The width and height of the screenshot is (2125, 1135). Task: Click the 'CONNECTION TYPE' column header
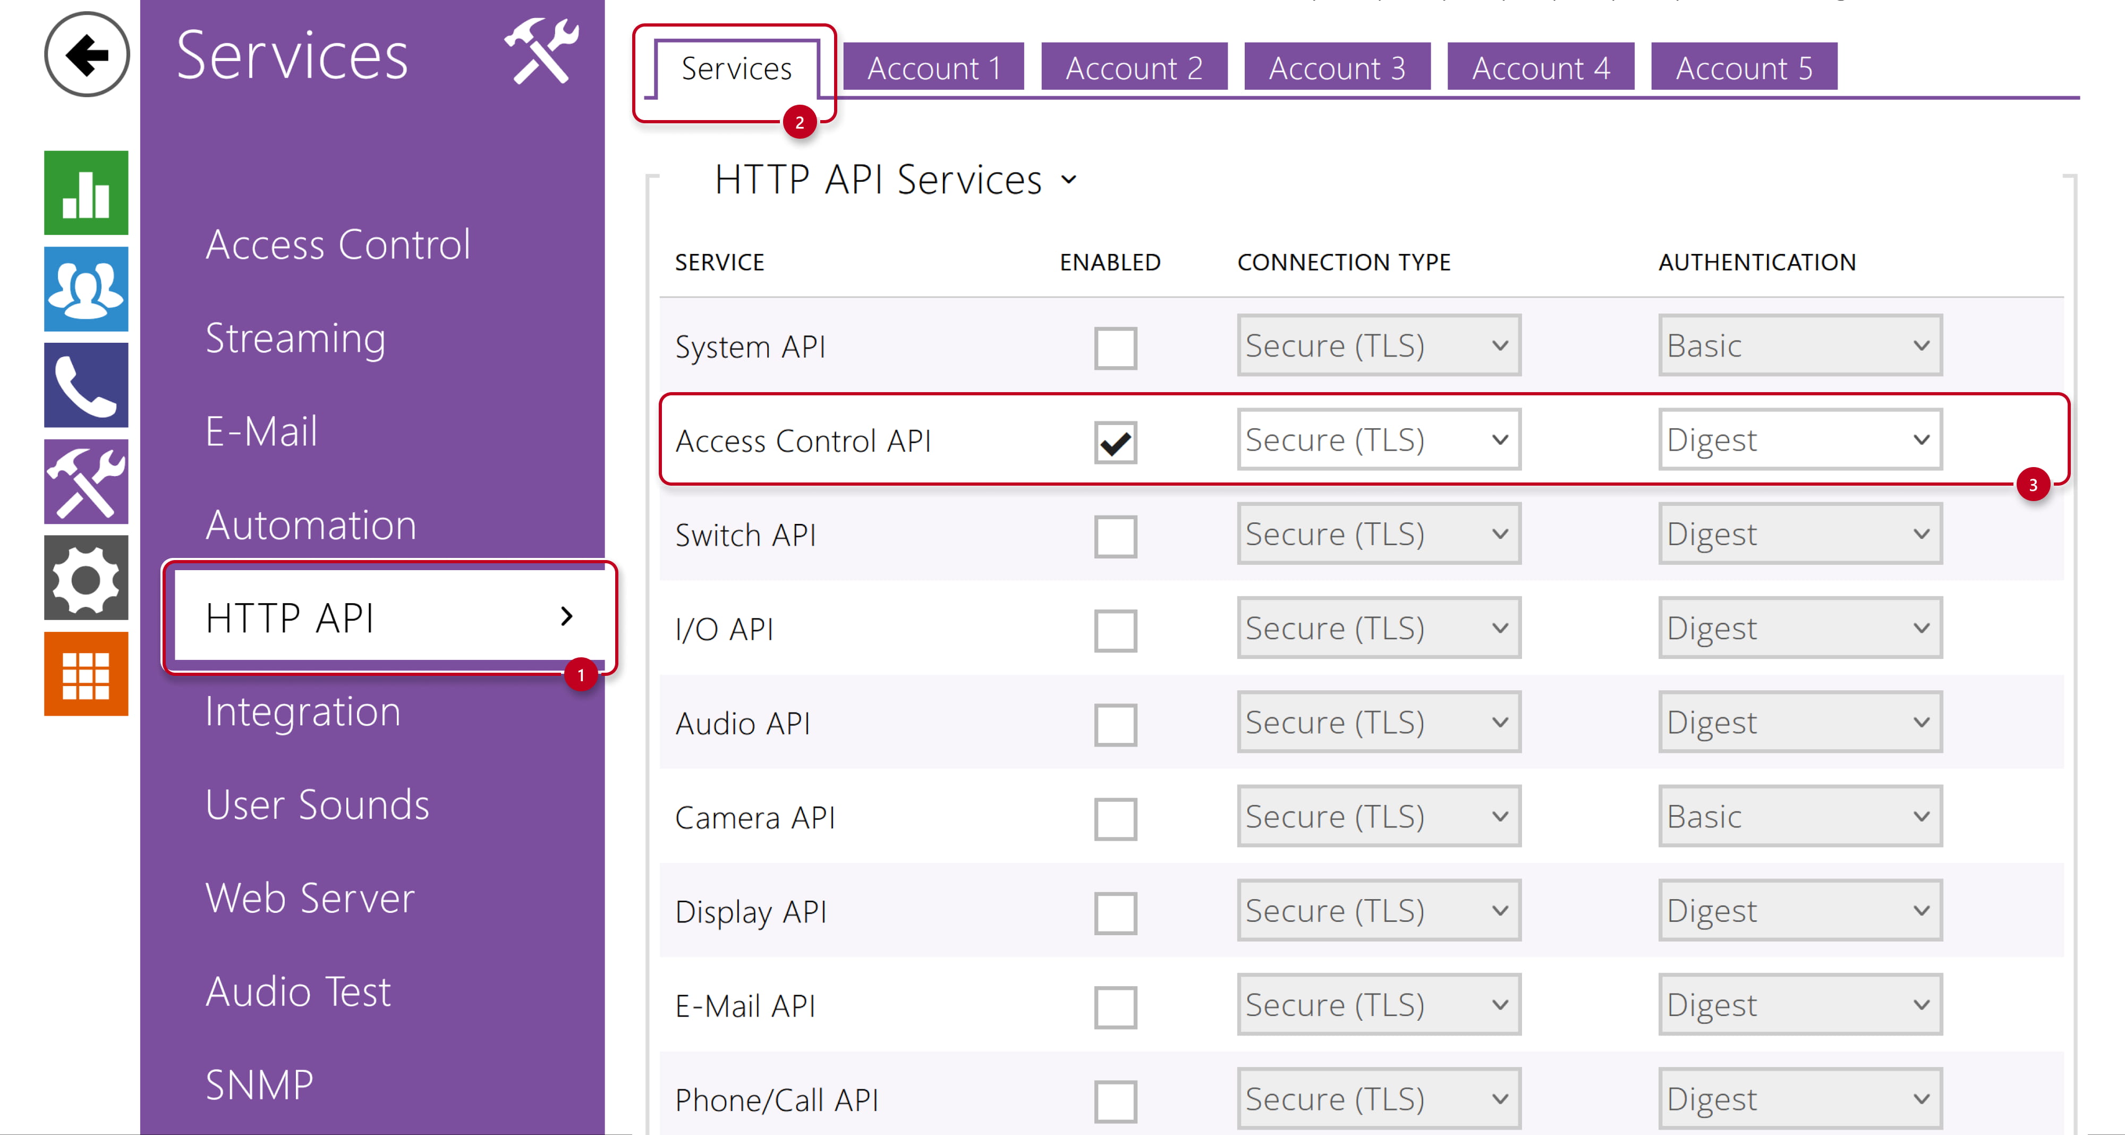tap(1344, 261)
